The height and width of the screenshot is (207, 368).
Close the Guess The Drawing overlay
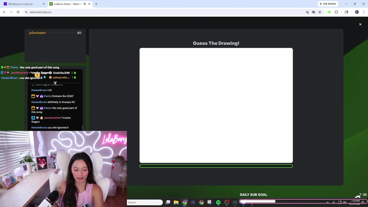pos(360,24)
